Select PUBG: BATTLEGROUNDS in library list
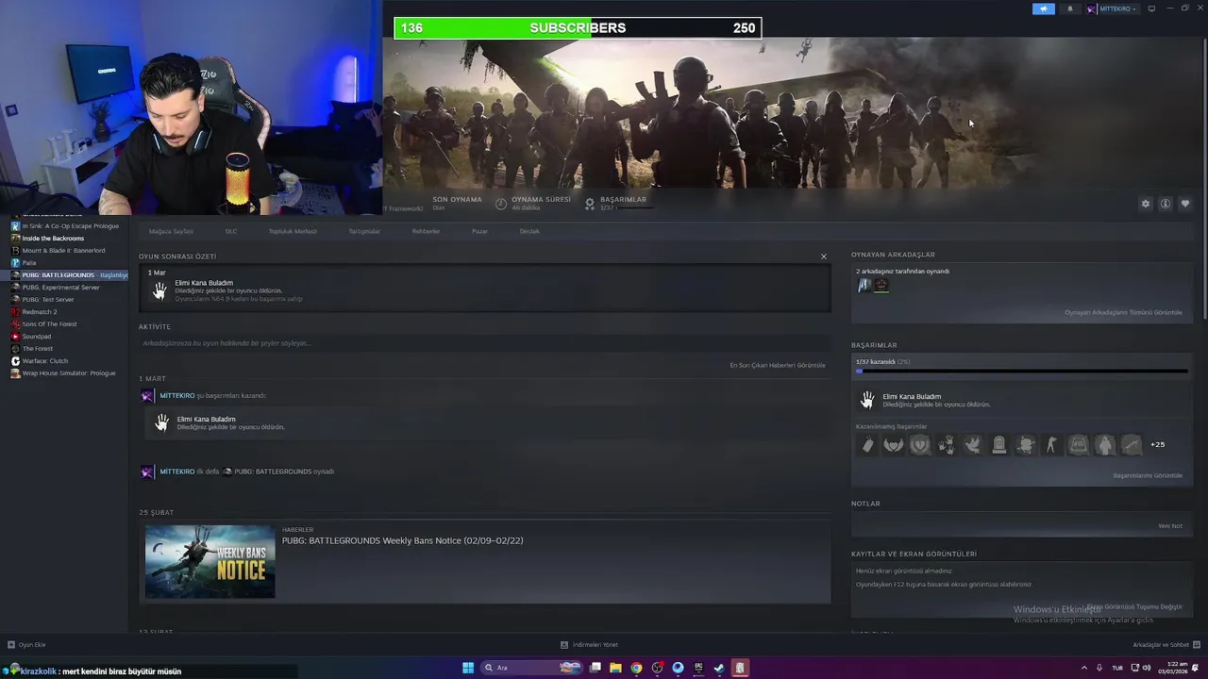Viewport: 1208px width, 679px height. coord(64,275)
